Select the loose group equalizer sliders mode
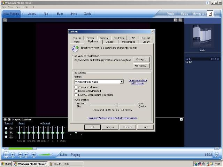 6,133
